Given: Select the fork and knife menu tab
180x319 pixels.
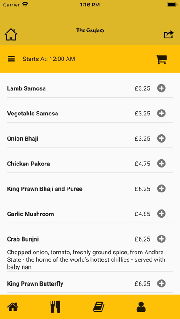Looking at the screenshot, I should tap(55, 307).
